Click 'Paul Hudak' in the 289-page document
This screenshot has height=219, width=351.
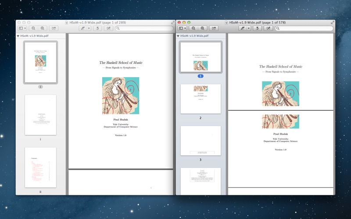121,120
